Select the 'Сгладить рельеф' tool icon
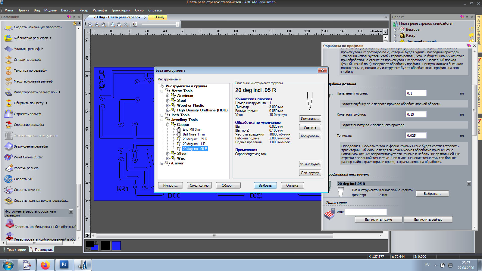This screenshot has width=482, height=271. tap(8, 60)
